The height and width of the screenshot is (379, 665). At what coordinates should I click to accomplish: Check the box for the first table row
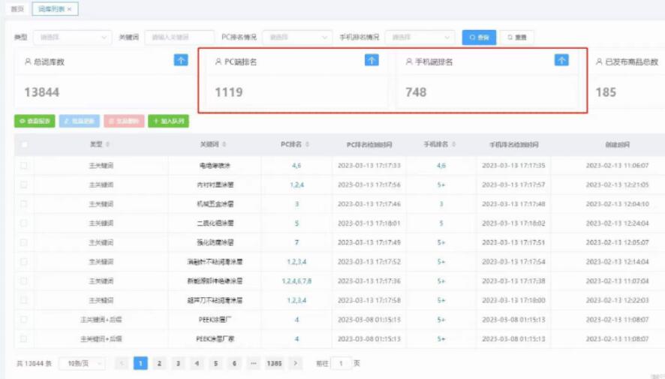(24, 165)
